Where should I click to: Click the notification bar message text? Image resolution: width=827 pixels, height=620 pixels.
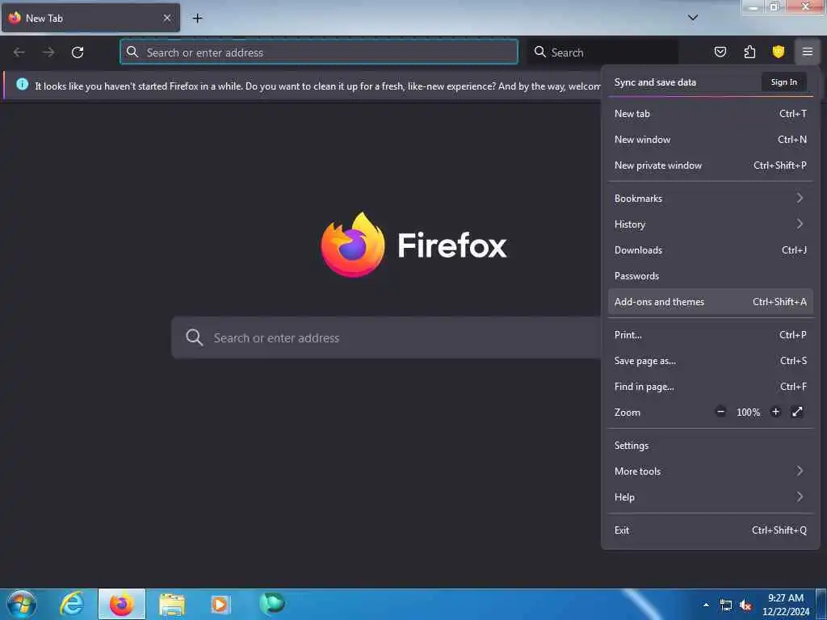point(317,86)
